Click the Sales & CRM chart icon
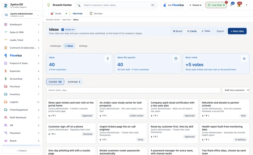 (6, 32)
